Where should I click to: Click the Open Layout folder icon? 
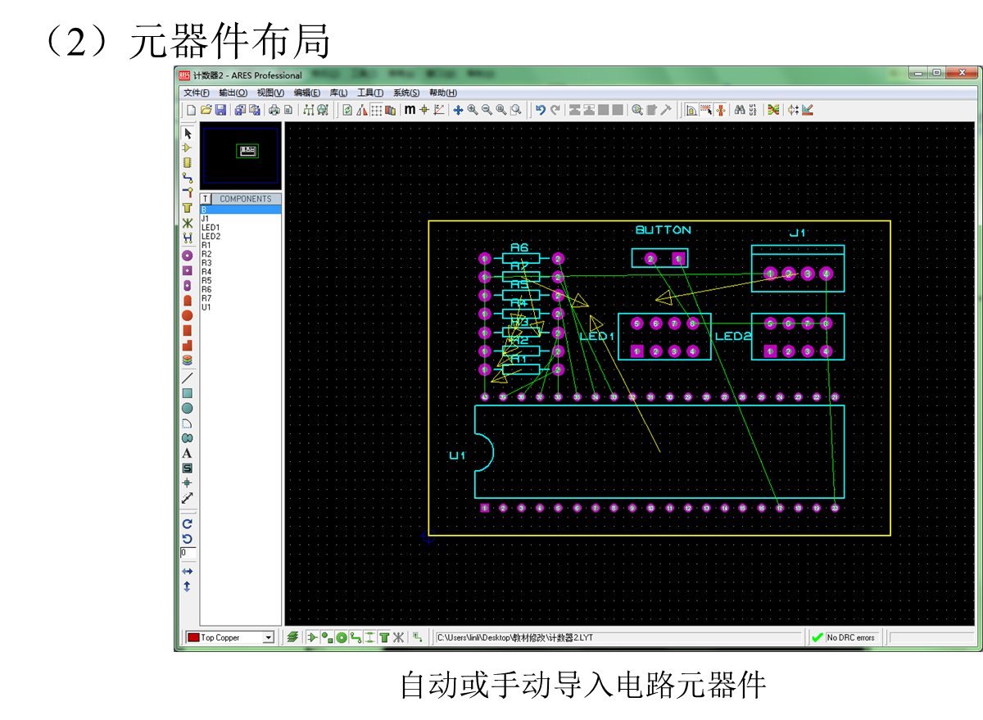pos(206,110)
